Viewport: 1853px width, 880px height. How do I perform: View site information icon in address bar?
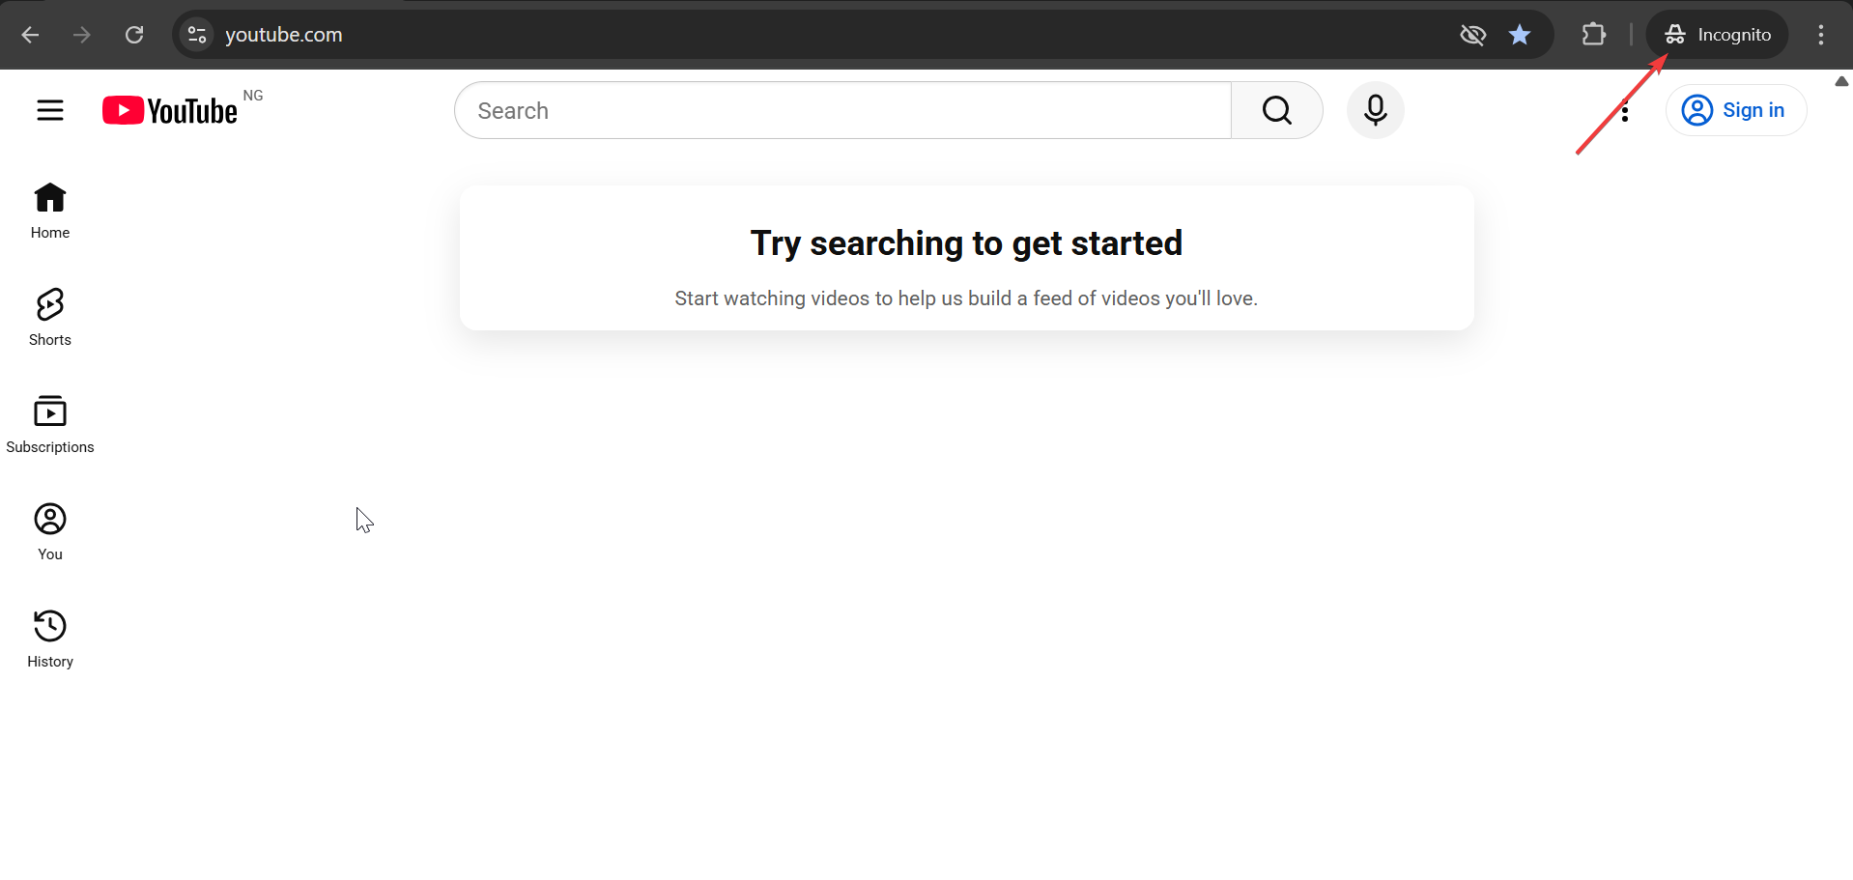(x=197, y=35)
